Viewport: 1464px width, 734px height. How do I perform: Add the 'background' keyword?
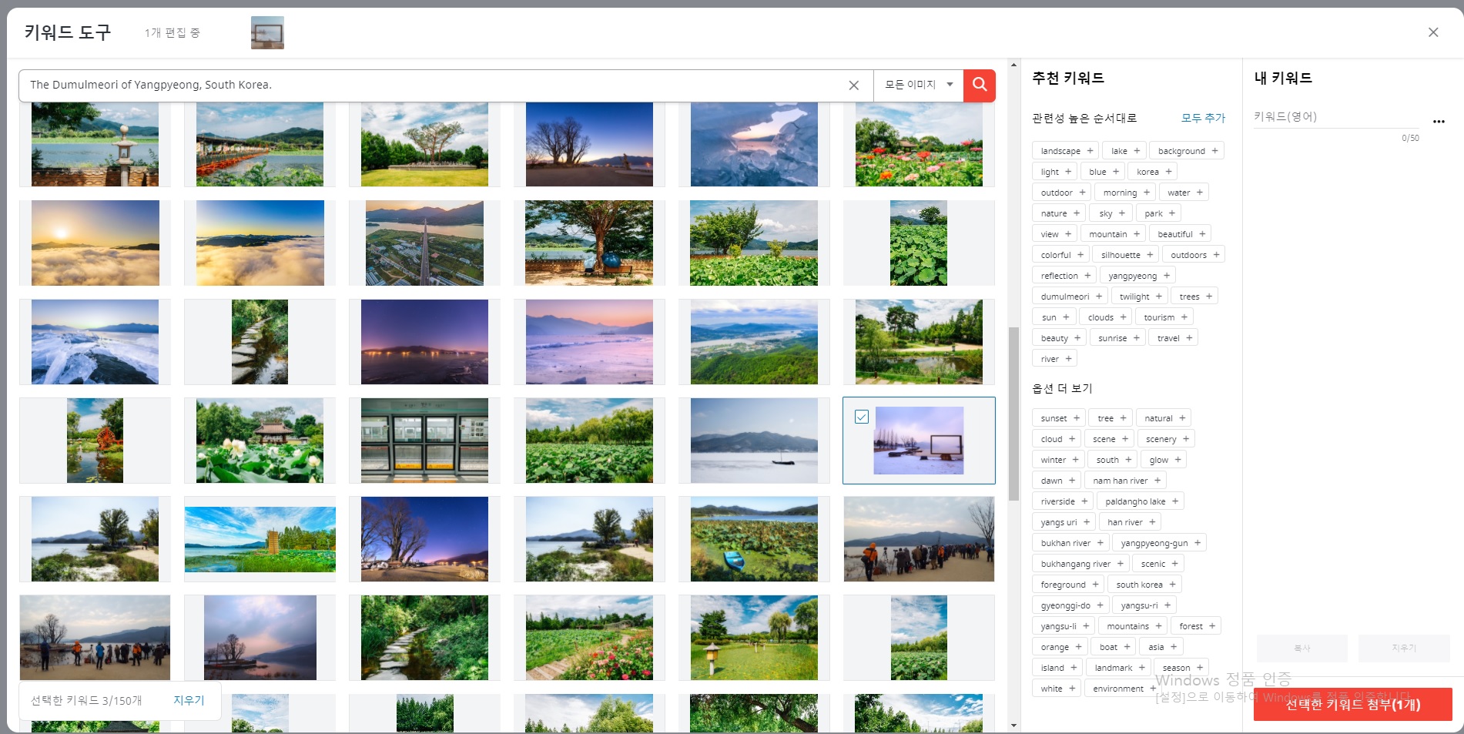[1187, 151]
